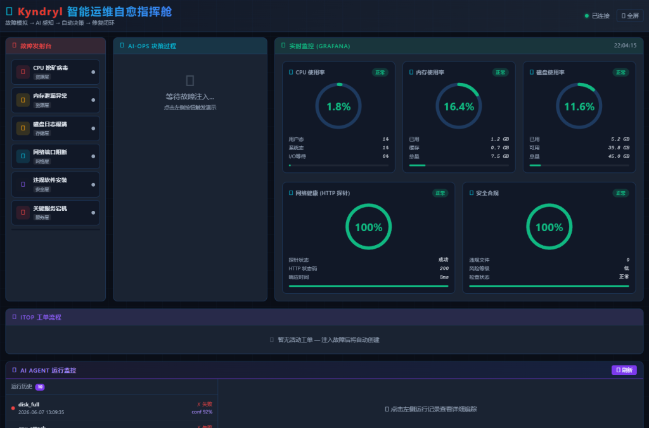Click the green bar under 网络健康 stats

369,286
